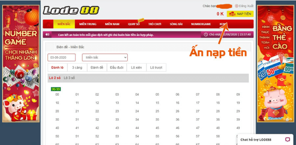Viewport: 296px width, 145px height.
Task: Switch to Lô 2 số sub-tab
Action: (x=55, y=78)
